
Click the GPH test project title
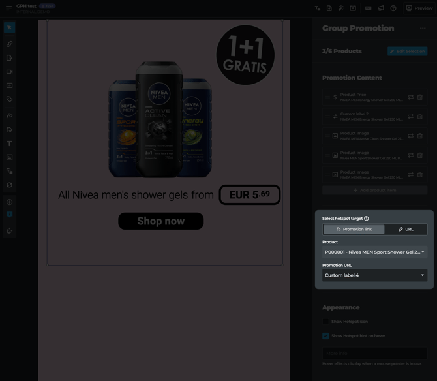(x=26, y=6)
